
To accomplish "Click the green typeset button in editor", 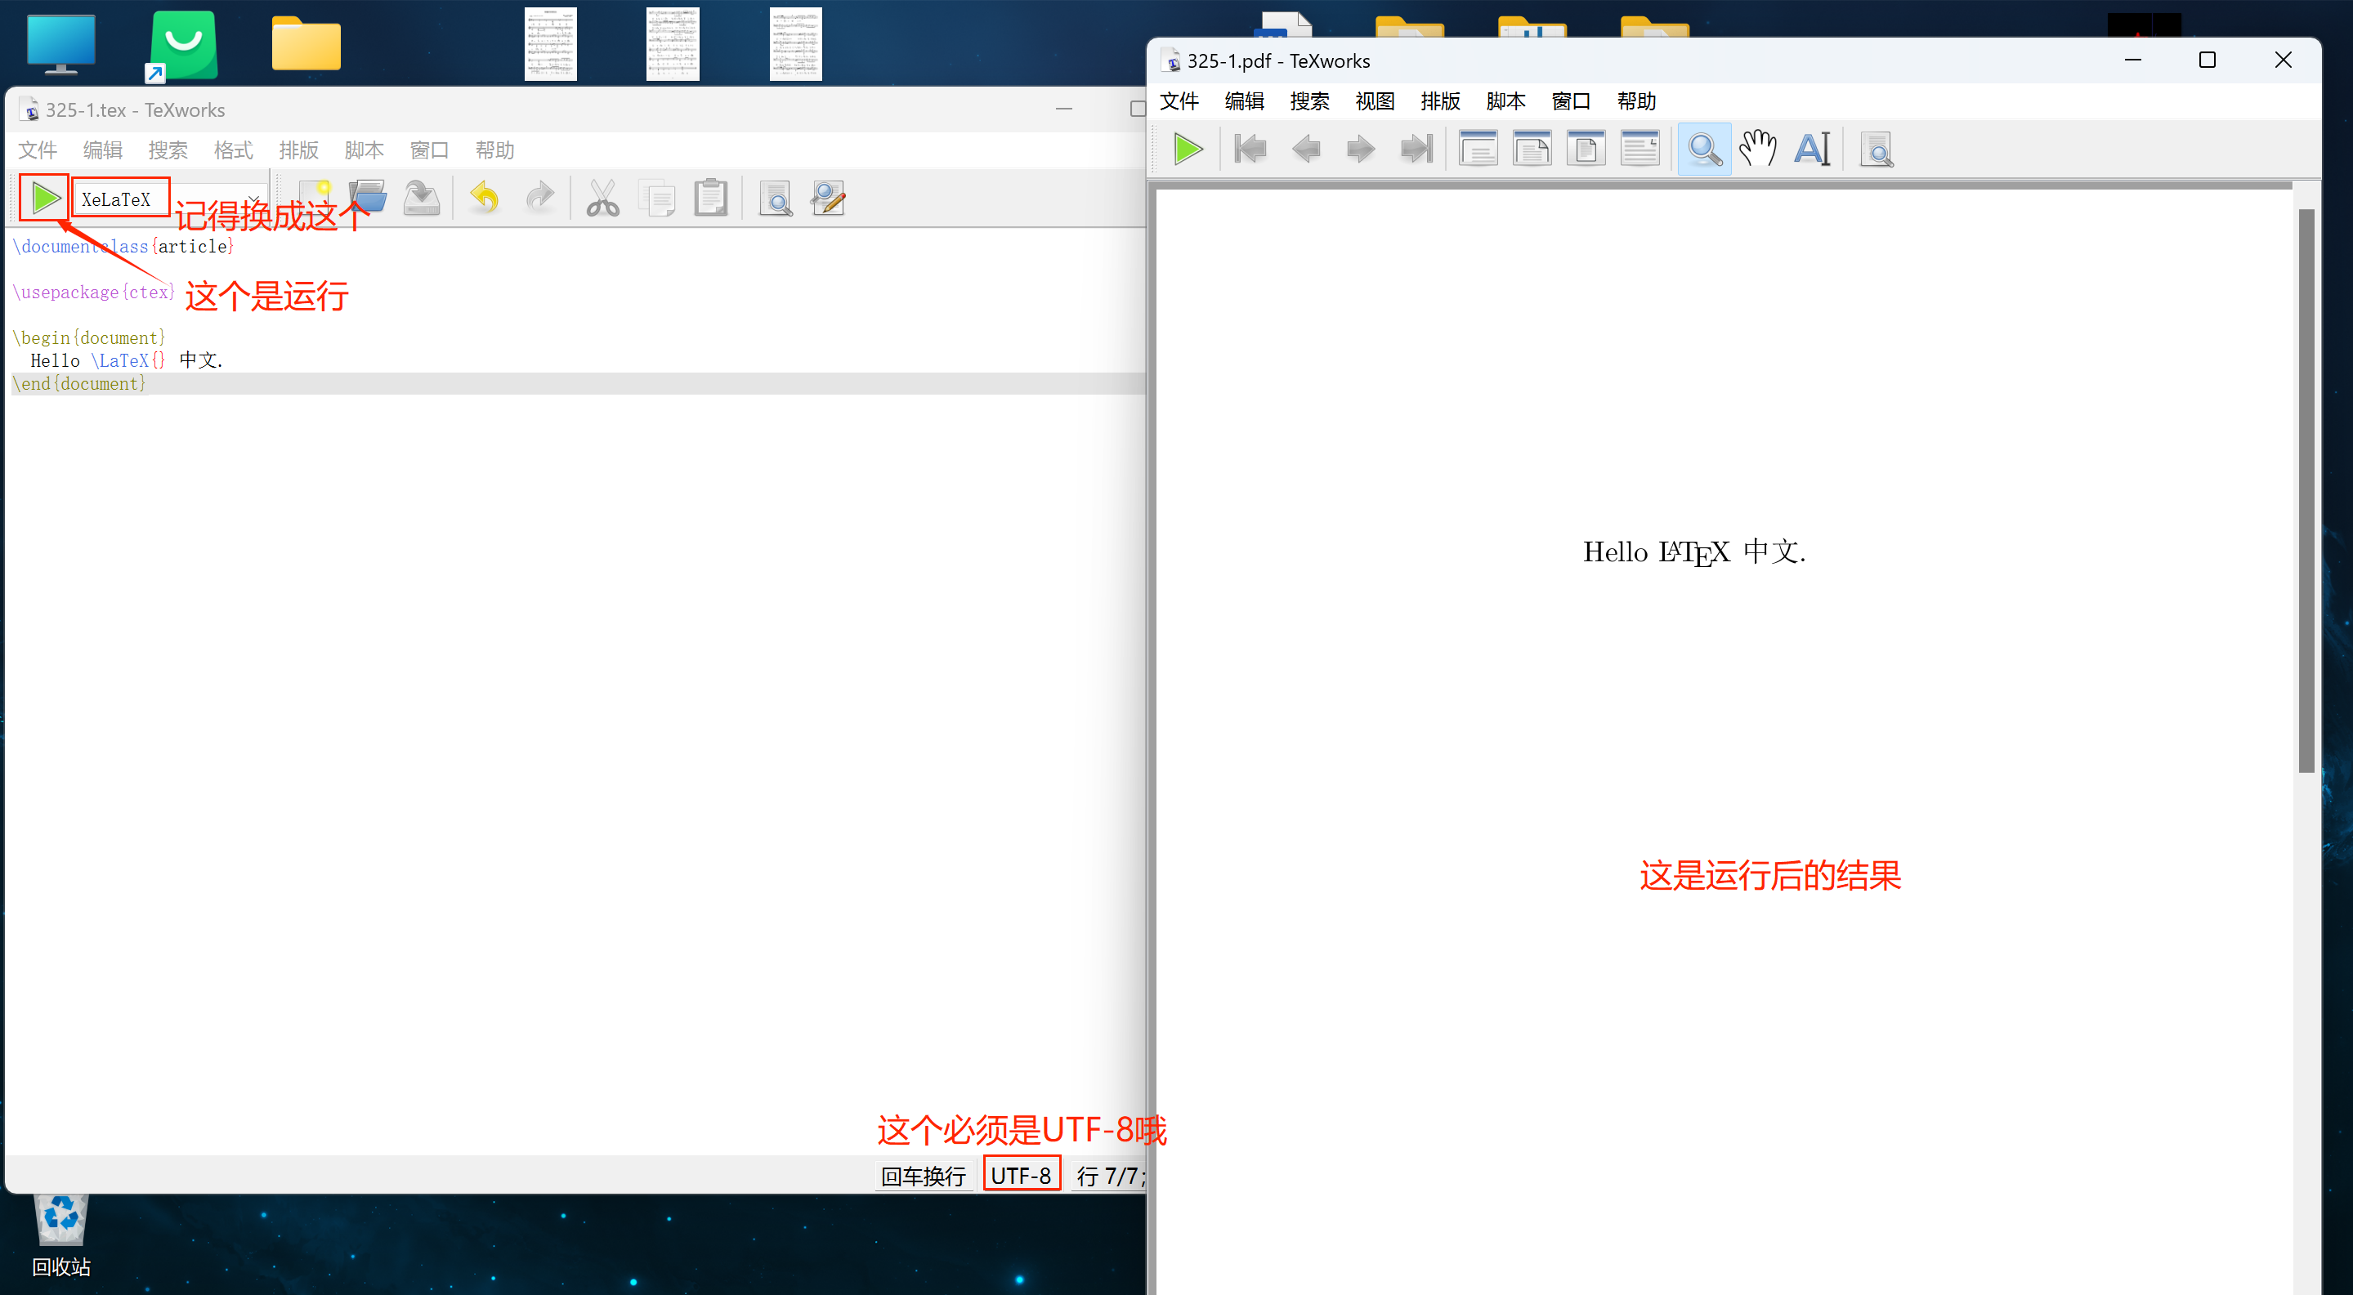I will tap(45, 199).
